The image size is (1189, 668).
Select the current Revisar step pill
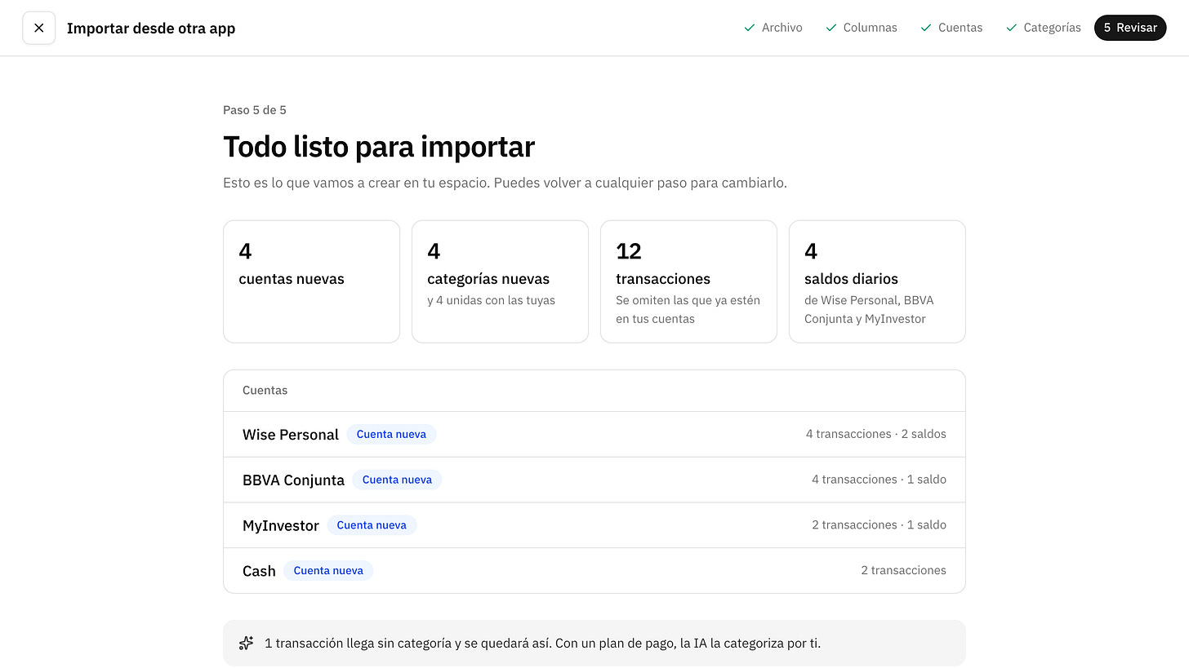click(1130, 28)
